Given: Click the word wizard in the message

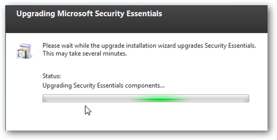Looking at the screenshot, I should [166, 46].
